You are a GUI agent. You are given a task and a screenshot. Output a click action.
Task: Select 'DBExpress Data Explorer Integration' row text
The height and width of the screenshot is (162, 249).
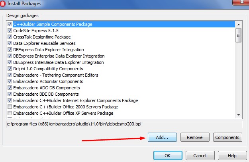[x=49, y=50]
